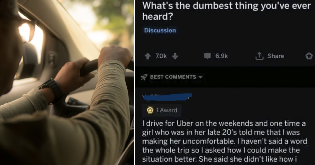This screenshot has width=315, height=165.
Task: Tap the share upload arrow icon
Action: [x=260, y=56]
